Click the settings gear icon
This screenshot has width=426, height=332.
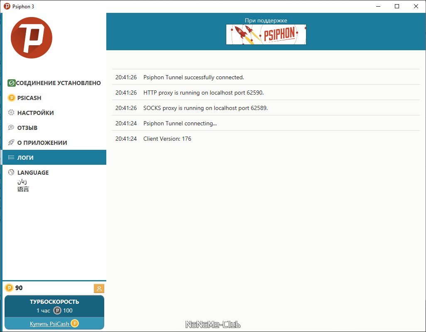(x=11, y=112)
